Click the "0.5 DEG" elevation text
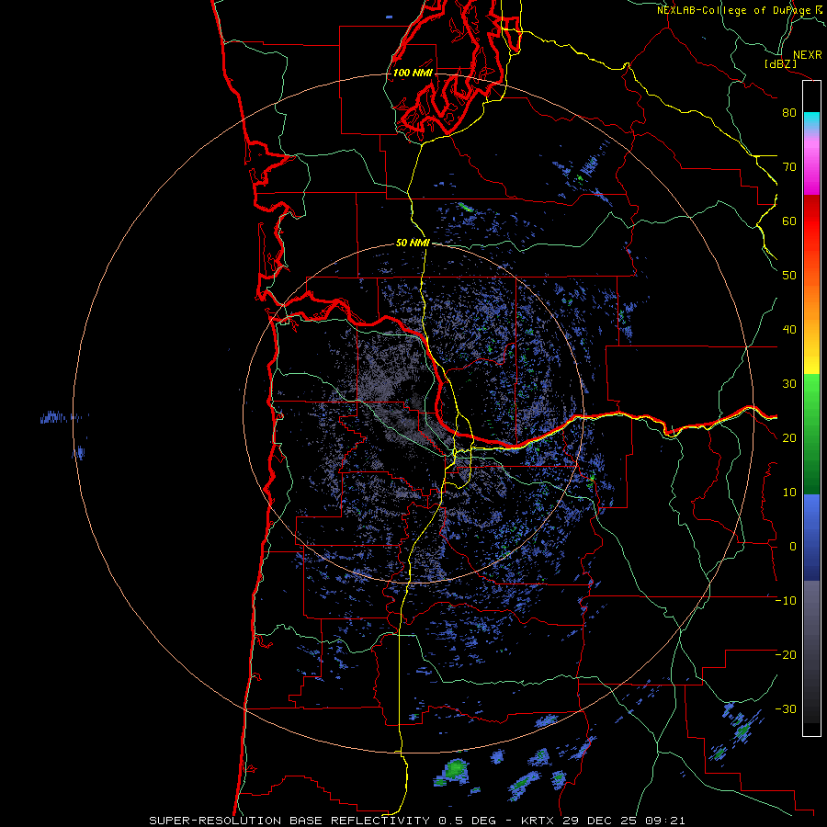Viewport: 827px width, 827px height. pyautogui.click(x=468, y=821)
